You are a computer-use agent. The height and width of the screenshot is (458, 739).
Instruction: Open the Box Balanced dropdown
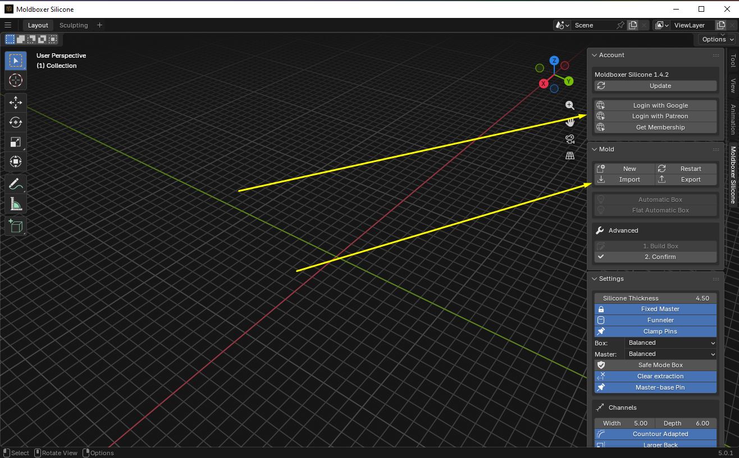point(671,343)
